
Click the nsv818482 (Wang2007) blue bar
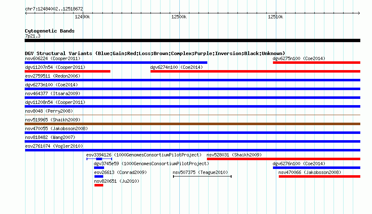192,141
